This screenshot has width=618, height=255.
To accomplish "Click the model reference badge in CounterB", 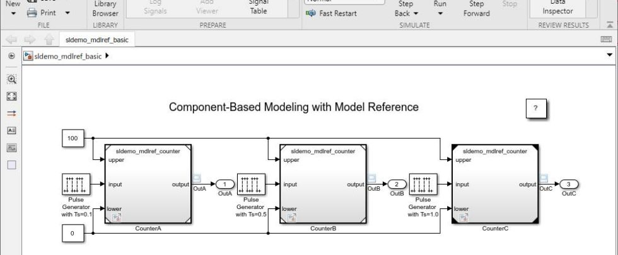I will pos(291,218).
